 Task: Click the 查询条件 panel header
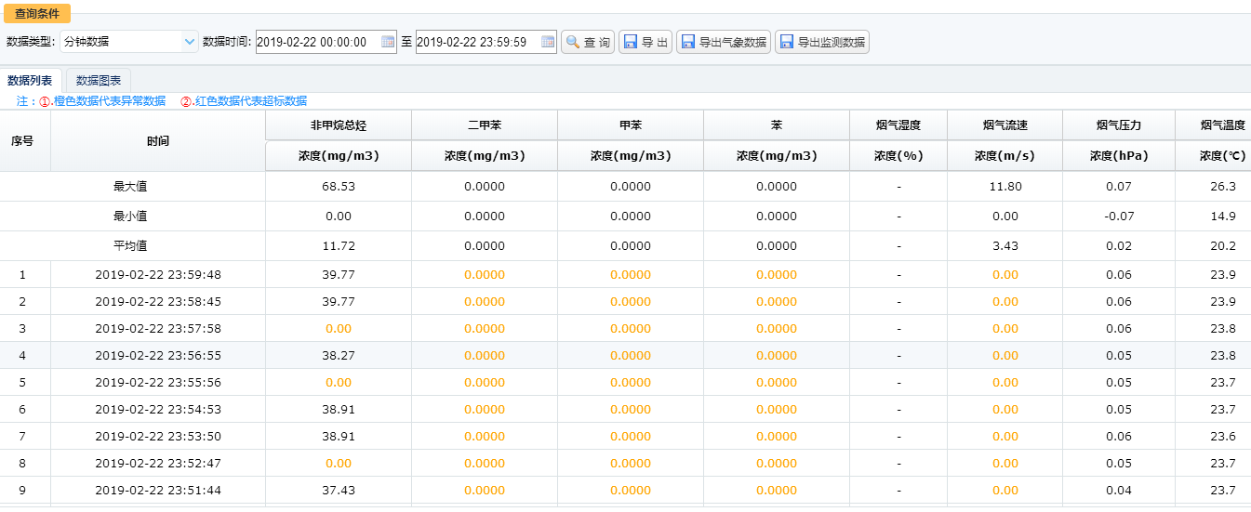click(36, 14)
